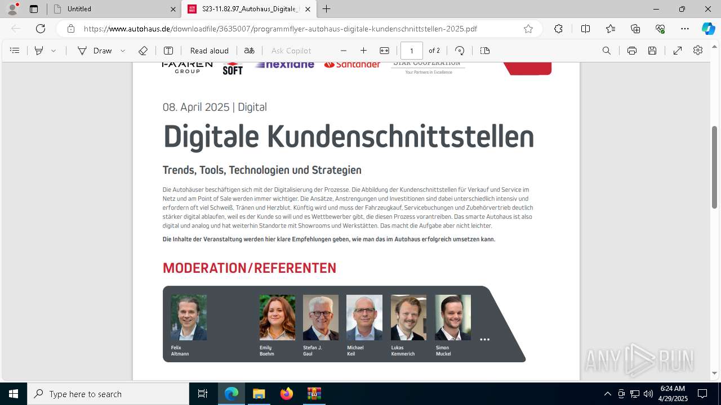721x405 pixels.
Task: Click the address bar URL
Action: coord(281,29)
